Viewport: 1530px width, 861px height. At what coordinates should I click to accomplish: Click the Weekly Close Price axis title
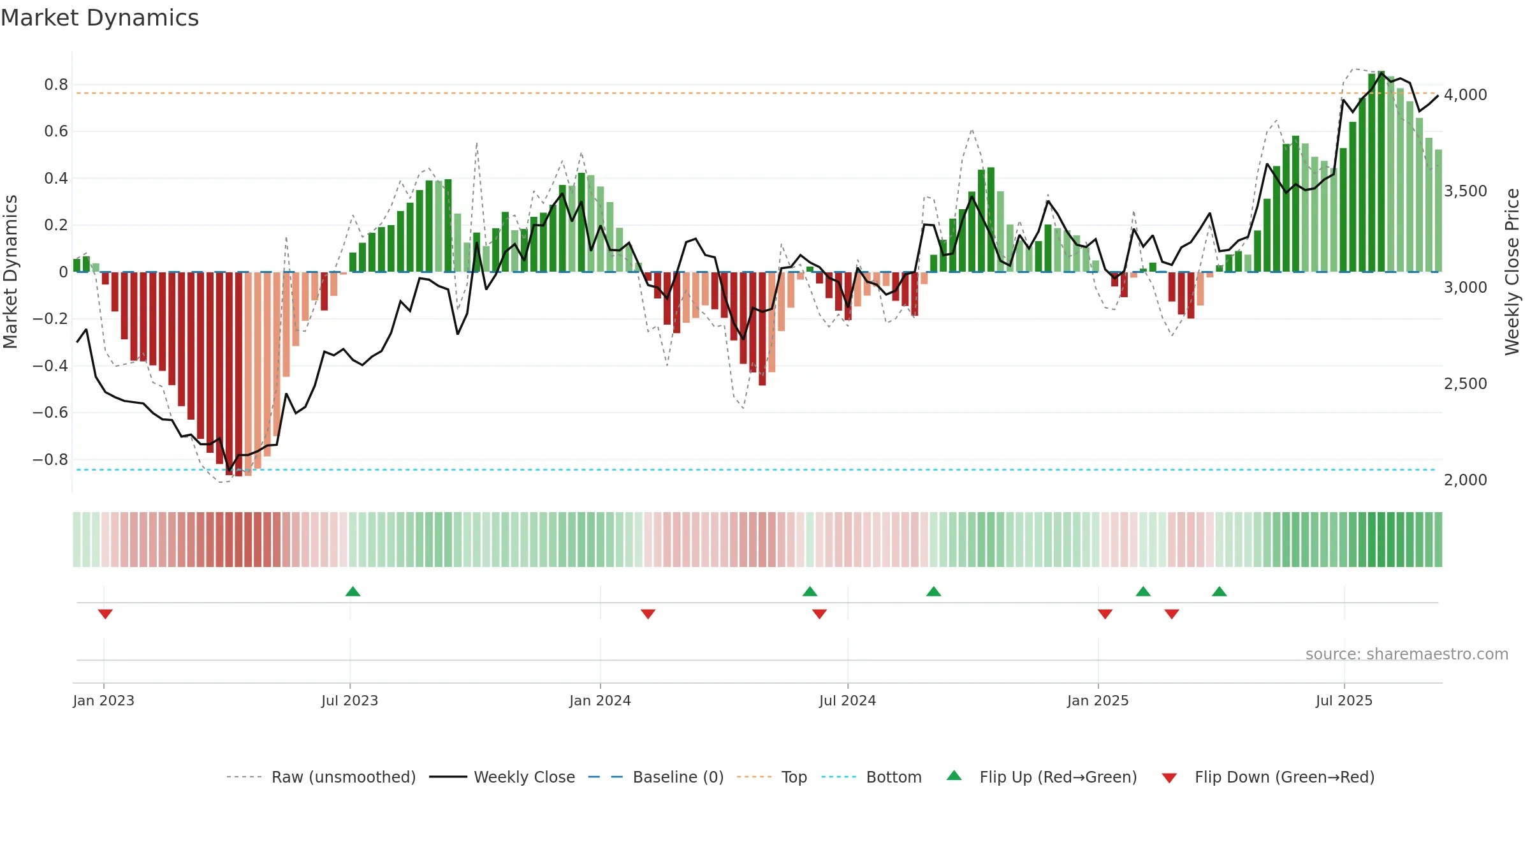tap(1512, 272)
